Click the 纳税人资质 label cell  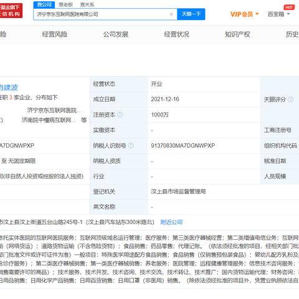click(x=119, y=161)
